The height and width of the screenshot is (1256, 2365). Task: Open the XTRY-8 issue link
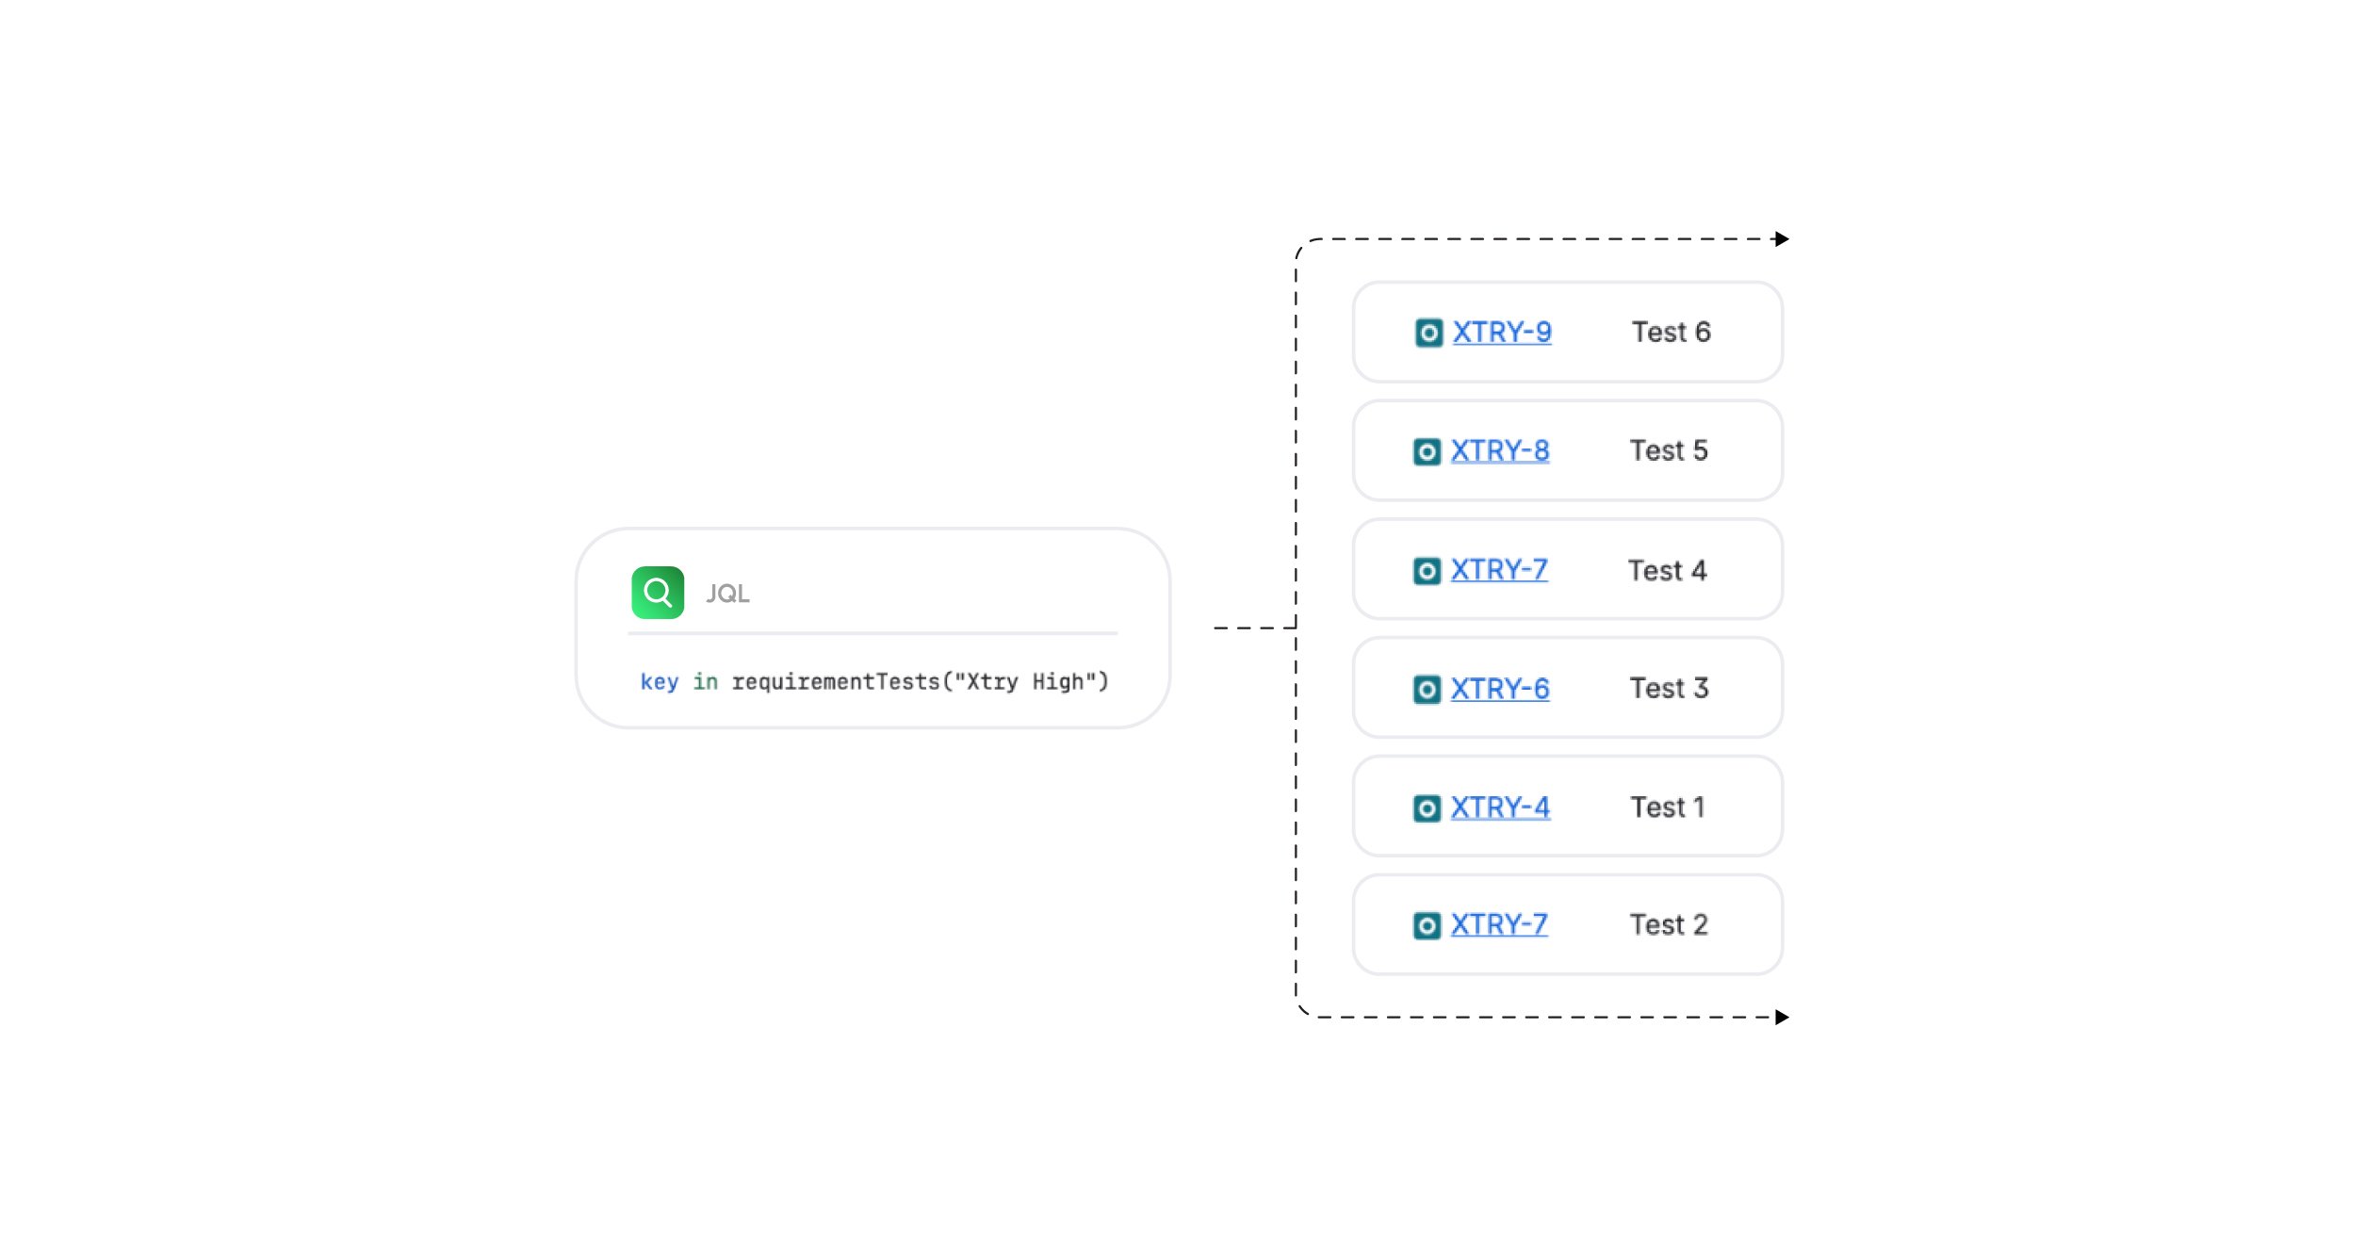coord(1500,451)
